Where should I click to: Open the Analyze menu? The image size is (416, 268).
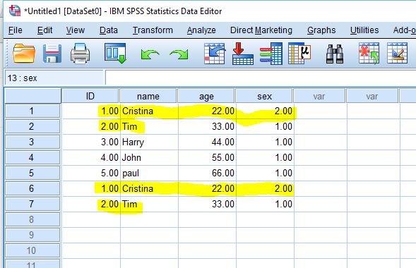[201, 30]
